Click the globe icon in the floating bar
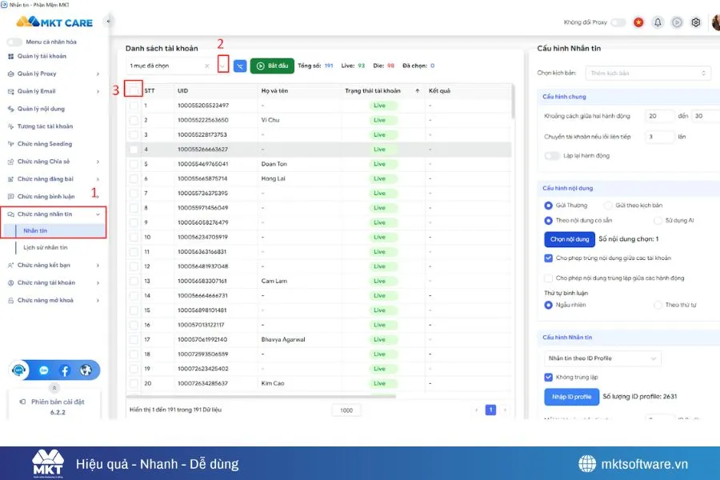 tap(86, 370)
